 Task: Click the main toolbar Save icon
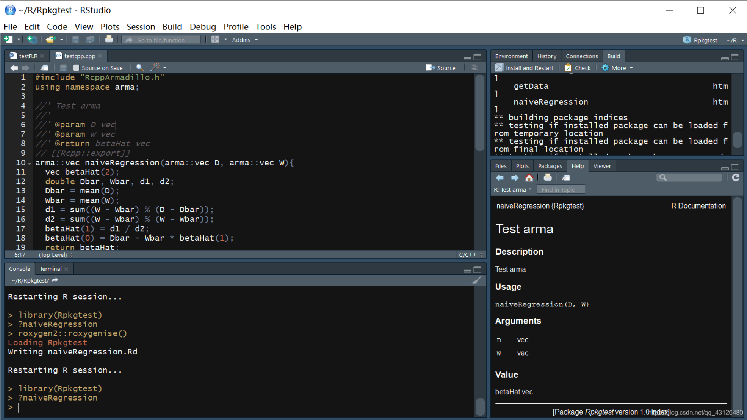[x=75, y=40]
